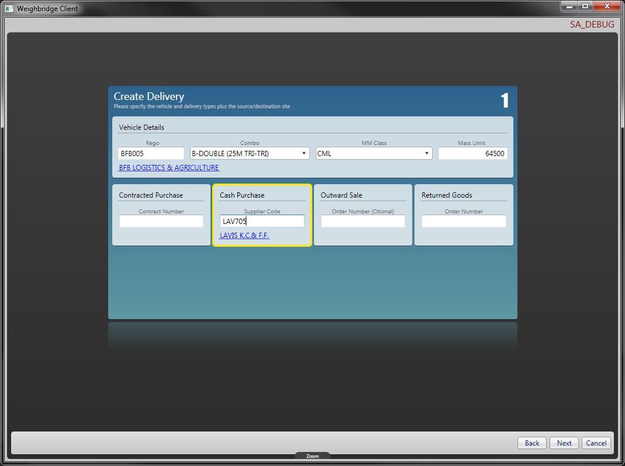Click the Create Delivery title text
625x466 pixels.
click(149, 96)
